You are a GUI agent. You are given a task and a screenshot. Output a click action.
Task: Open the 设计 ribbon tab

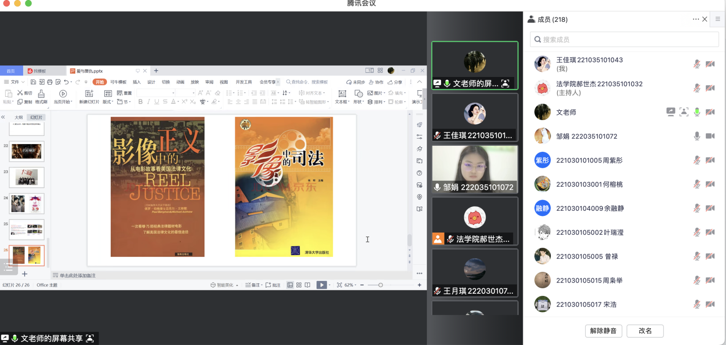tap(151, 82)
